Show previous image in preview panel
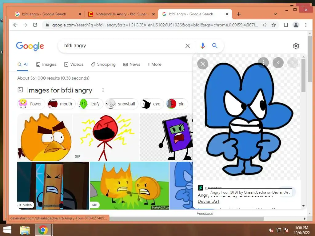This screenshot has height=236, width=315. [278, 63]
